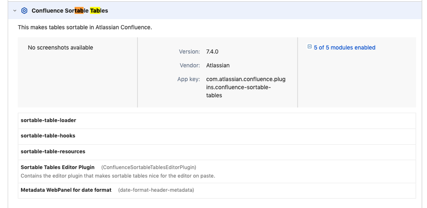Viewport: 427px width, 208px height.
Task: Select the sortable-table-hooks module
Action: pyautogui.click(x=48, y=136)
